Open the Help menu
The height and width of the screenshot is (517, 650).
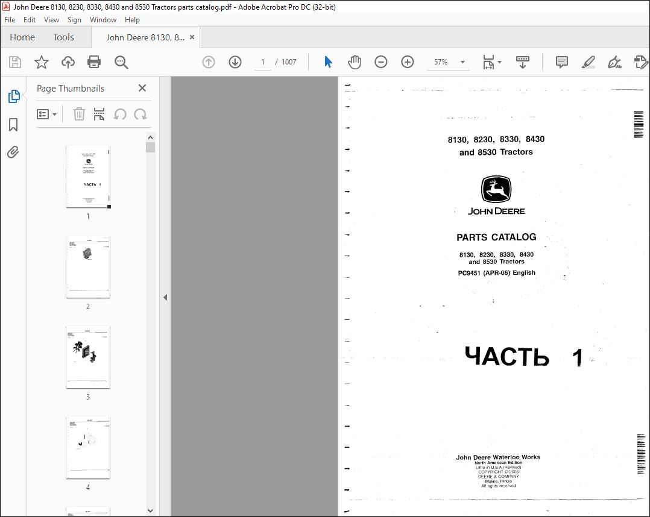(132, 19)
